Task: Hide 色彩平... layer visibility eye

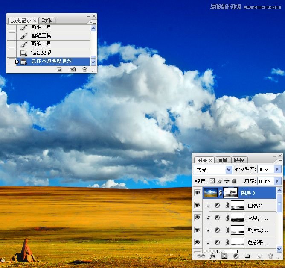Action: click(x=197, y=242)
